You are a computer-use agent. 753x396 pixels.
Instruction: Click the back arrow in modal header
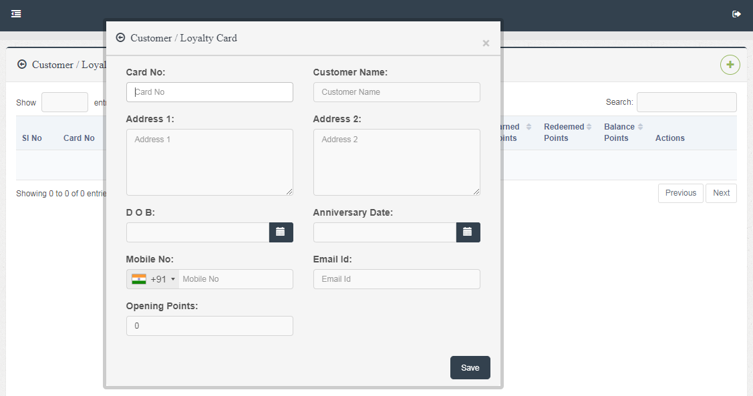tap(120, 38)
